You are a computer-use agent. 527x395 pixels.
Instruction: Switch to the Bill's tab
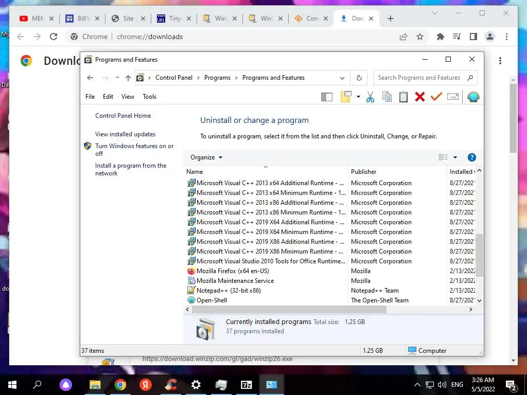83,19
